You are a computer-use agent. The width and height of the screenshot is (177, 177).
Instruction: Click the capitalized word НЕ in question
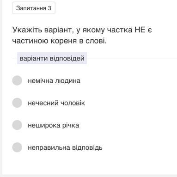click(x=140, y=30)
